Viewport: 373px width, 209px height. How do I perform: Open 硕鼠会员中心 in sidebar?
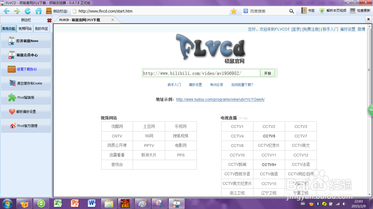click(26, 55)
